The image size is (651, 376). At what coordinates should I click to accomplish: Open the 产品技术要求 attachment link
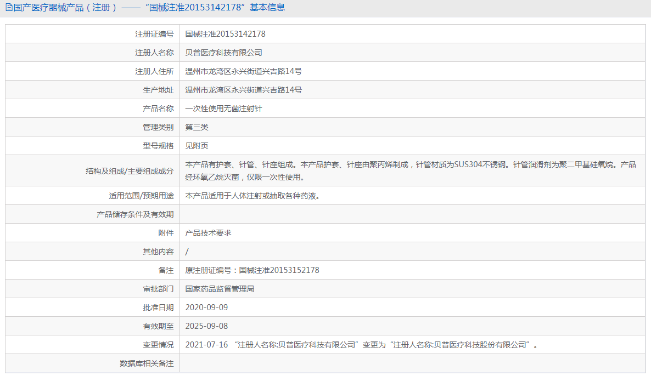(x=210, y=232)
